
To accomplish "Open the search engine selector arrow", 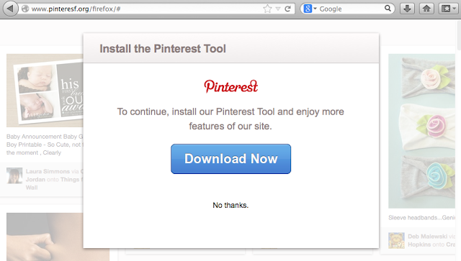I will pyautogui.click(x=315, y=9).
